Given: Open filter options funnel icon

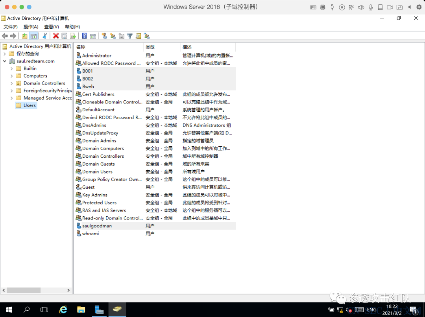Looking at the screenshot, I should (130, 36).
